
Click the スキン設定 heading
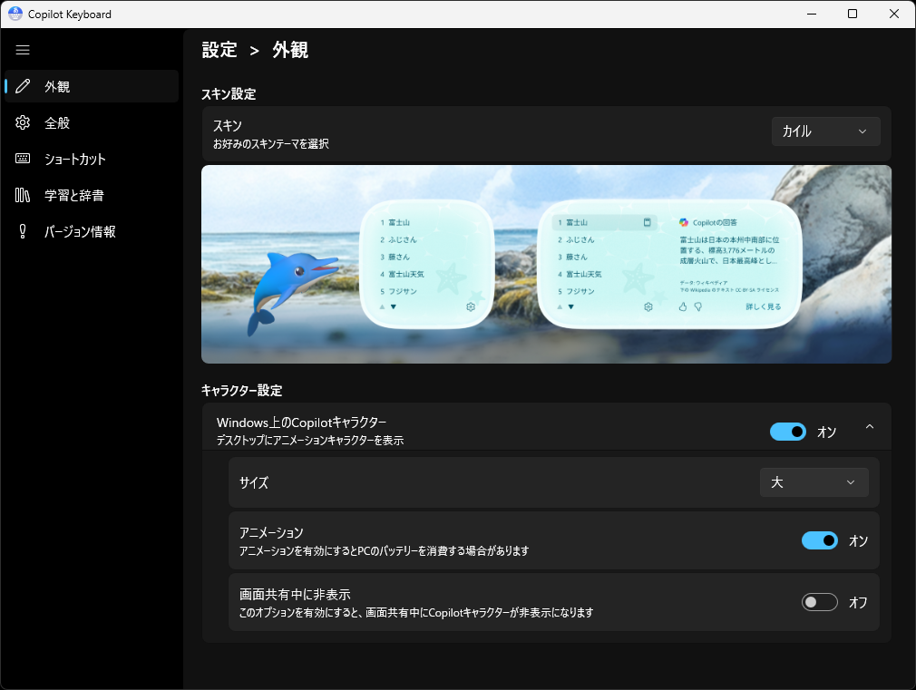pyautogui.click(x=229, y=94)
